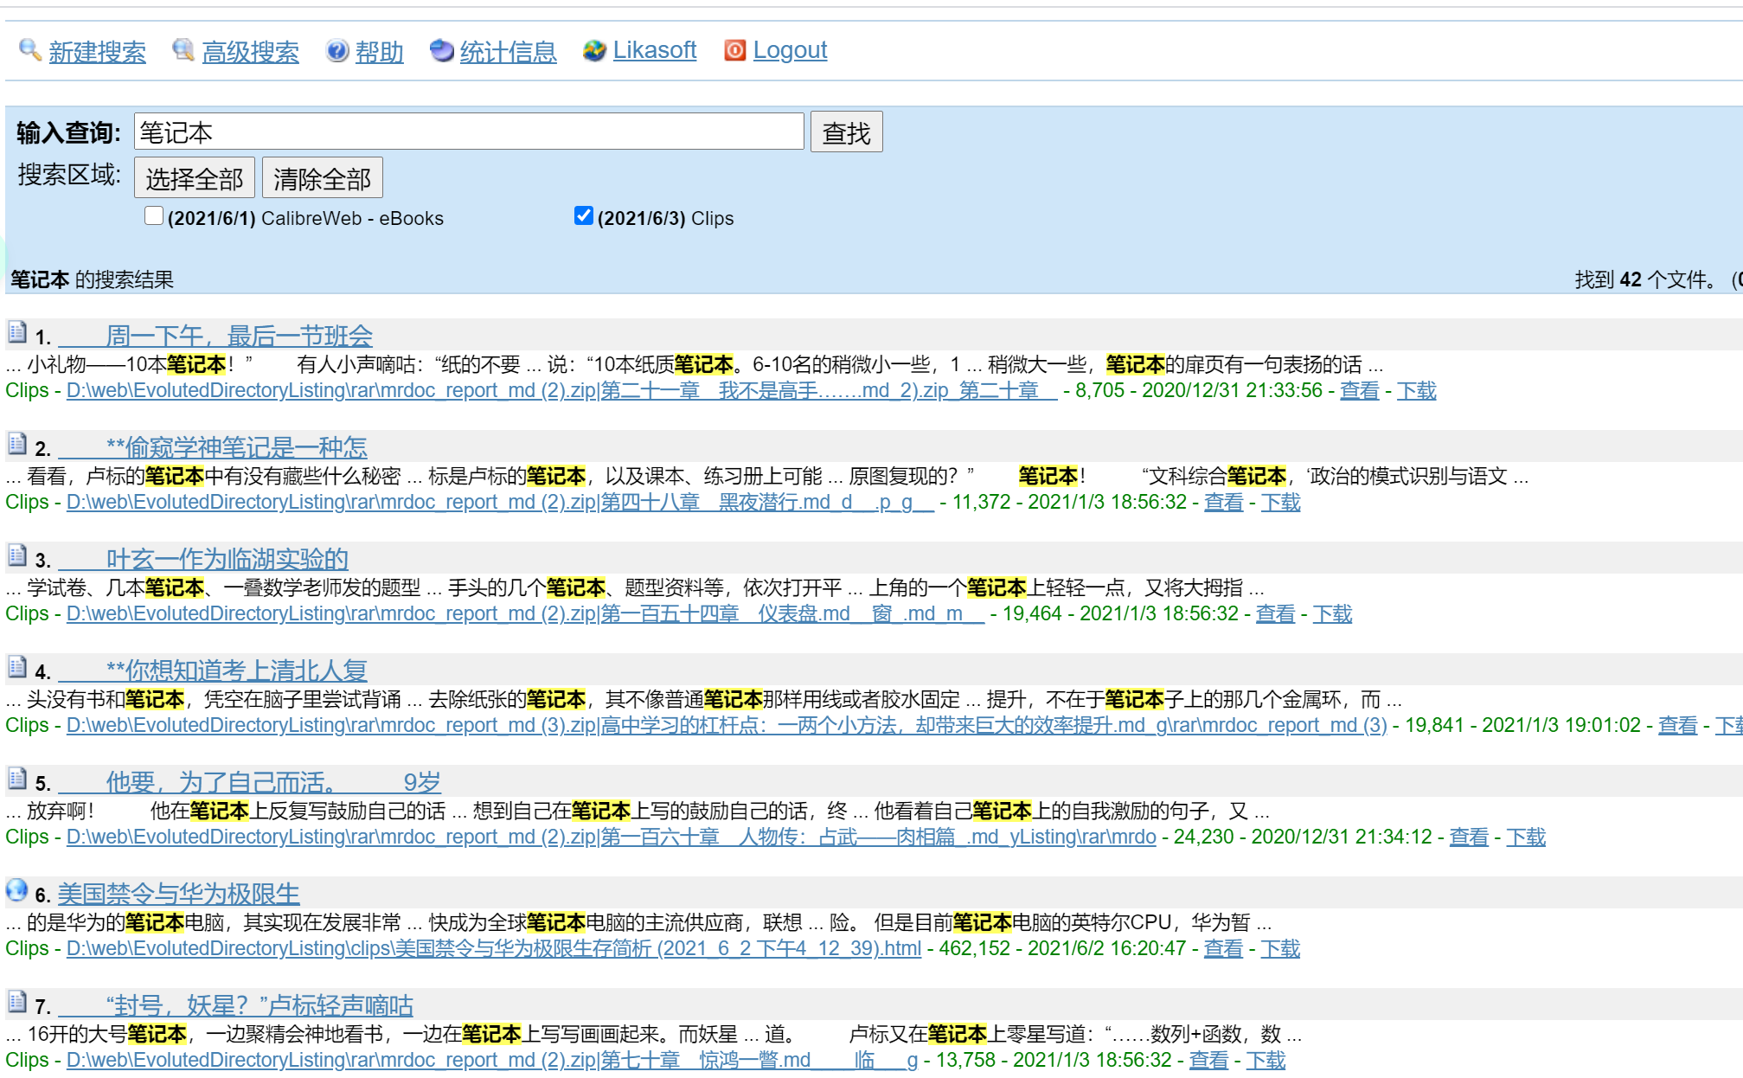Screen dimensions: 1743x1078
Task: Open the 高级搜索 menu link
Action: point(250,51)
